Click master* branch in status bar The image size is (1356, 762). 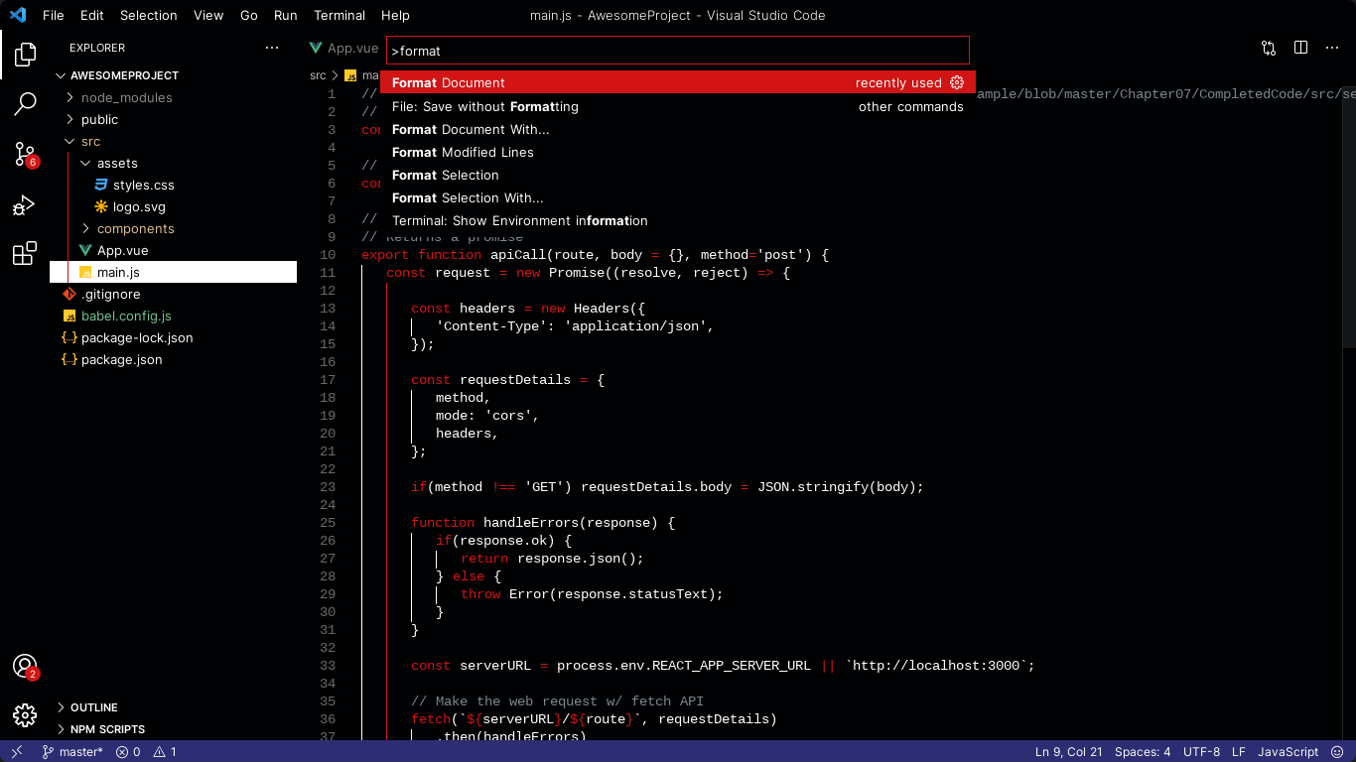[x=72, y=752]
